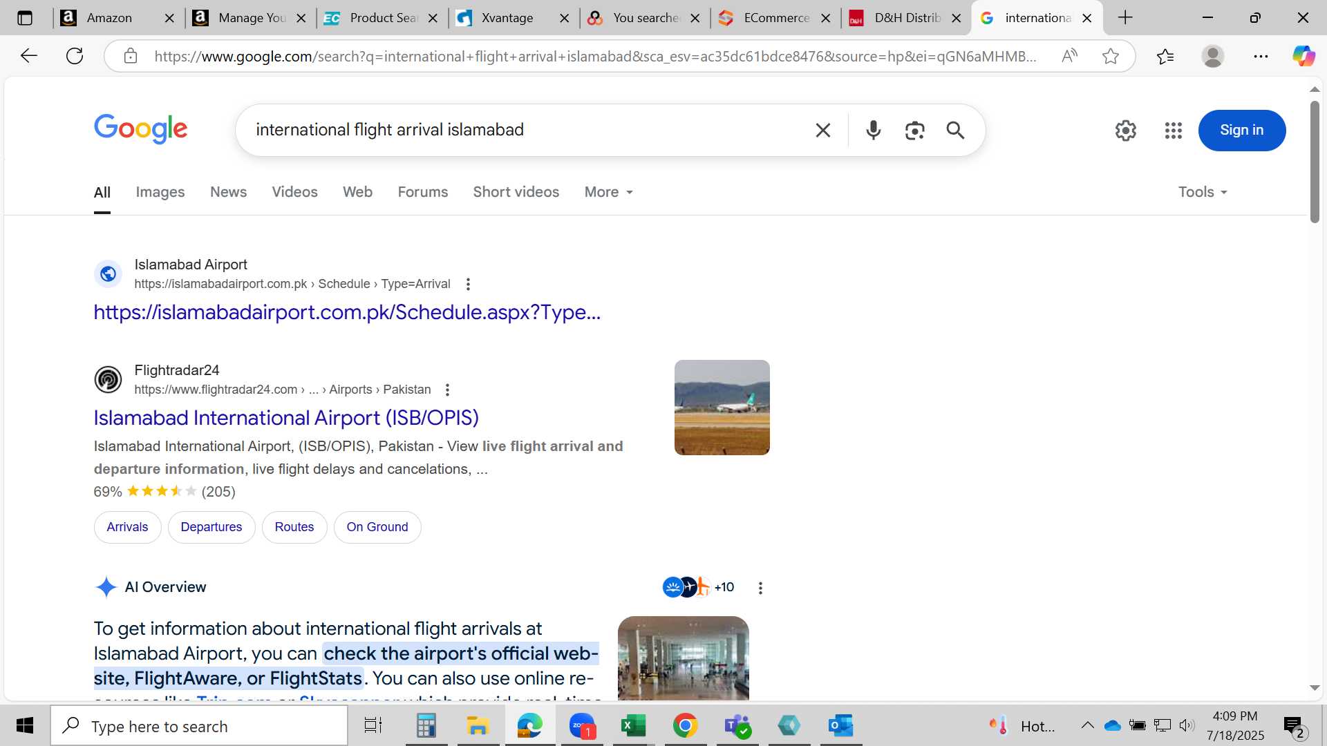
Task: Select the Web search filter
Action: 357,192
